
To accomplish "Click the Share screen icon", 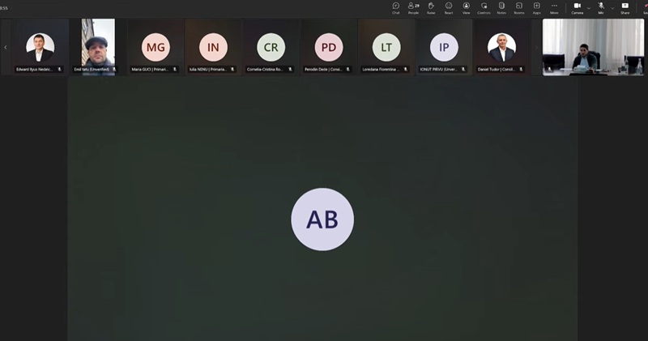I will coord(625,8).
